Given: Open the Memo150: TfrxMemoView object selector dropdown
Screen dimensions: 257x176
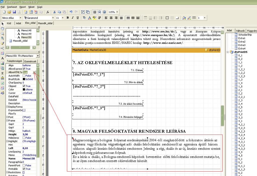Looking at the screenshot, I should [x=38, y=56].
